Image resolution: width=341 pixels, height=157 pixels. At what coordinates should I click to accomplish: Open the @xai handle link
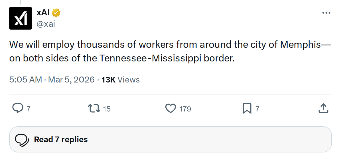coord(46,24)
